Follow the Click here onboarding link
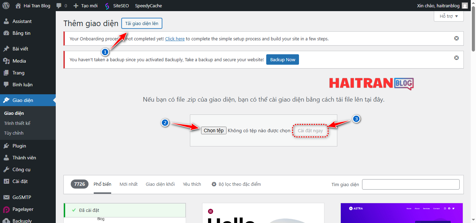Viewport: 476px width, 223px height. click(175, 39)
